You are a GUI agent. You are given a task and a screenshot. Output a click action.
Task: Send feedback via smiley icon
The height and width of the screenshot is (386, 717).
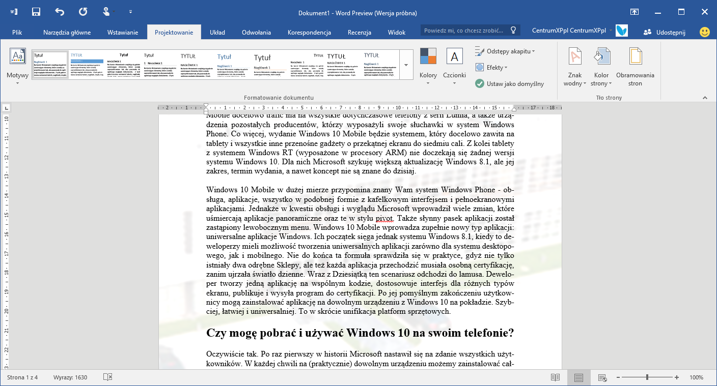click(x=705, y=32)
